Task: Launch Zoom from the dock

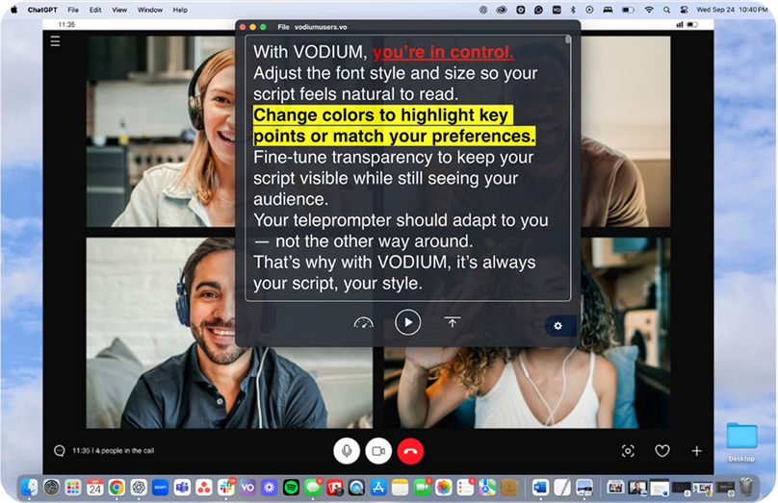Action: tap(160, 489)
